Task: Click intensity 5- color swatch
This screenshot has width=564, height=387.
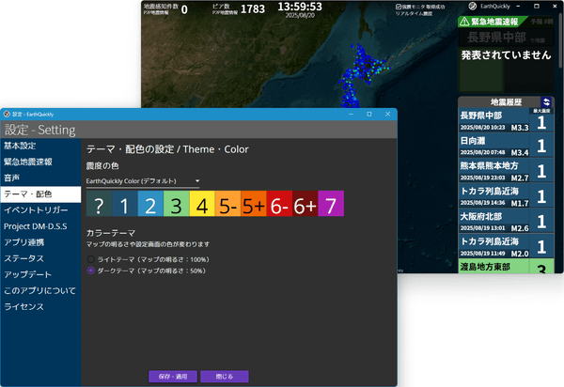Action: pos(228,204)
